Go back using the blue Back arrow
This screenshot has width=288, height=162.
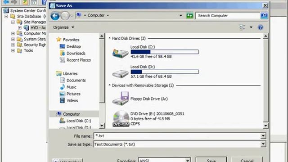click(55, 16)
